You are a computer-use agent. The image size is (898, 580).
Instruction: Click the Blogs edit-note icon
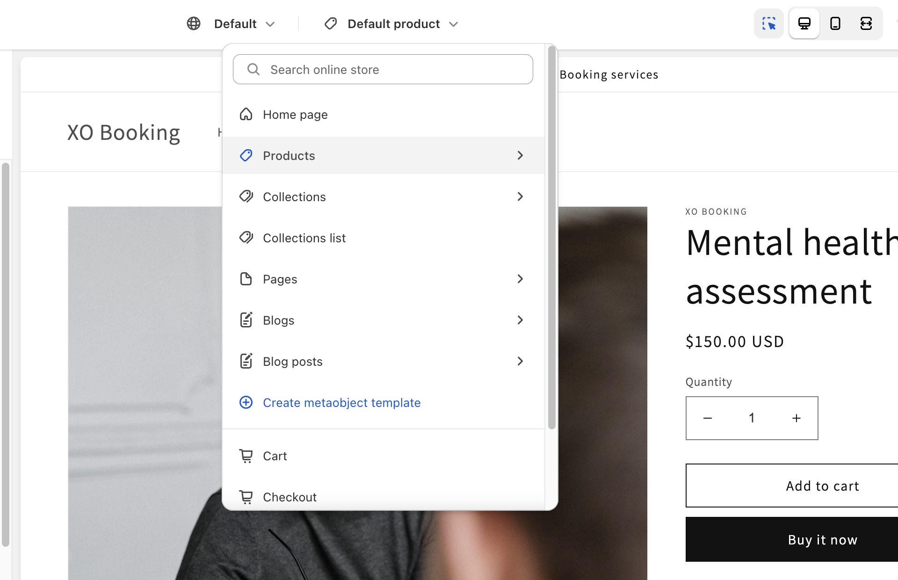[246, 320]
